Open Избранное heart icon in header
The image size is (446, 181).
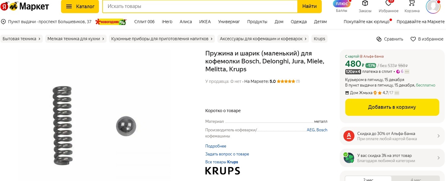coord(388,4)
